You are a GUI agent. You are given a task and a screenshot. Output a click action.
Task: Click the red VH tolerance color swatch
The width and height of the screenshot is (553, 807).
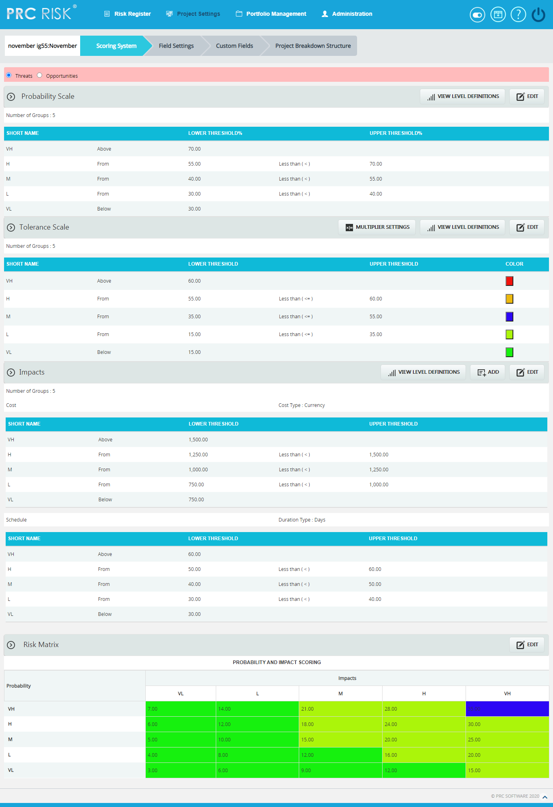pyautogui.click(x=509, y=281)
